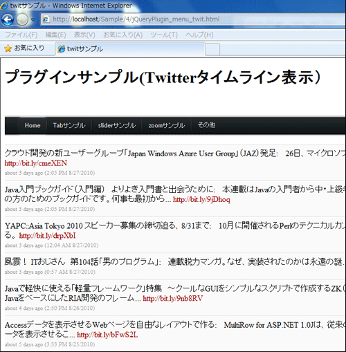Open the recent pages dropdown arrow
Image resolution: width=346 pixels, height=352 pixels.
point(33,20)
